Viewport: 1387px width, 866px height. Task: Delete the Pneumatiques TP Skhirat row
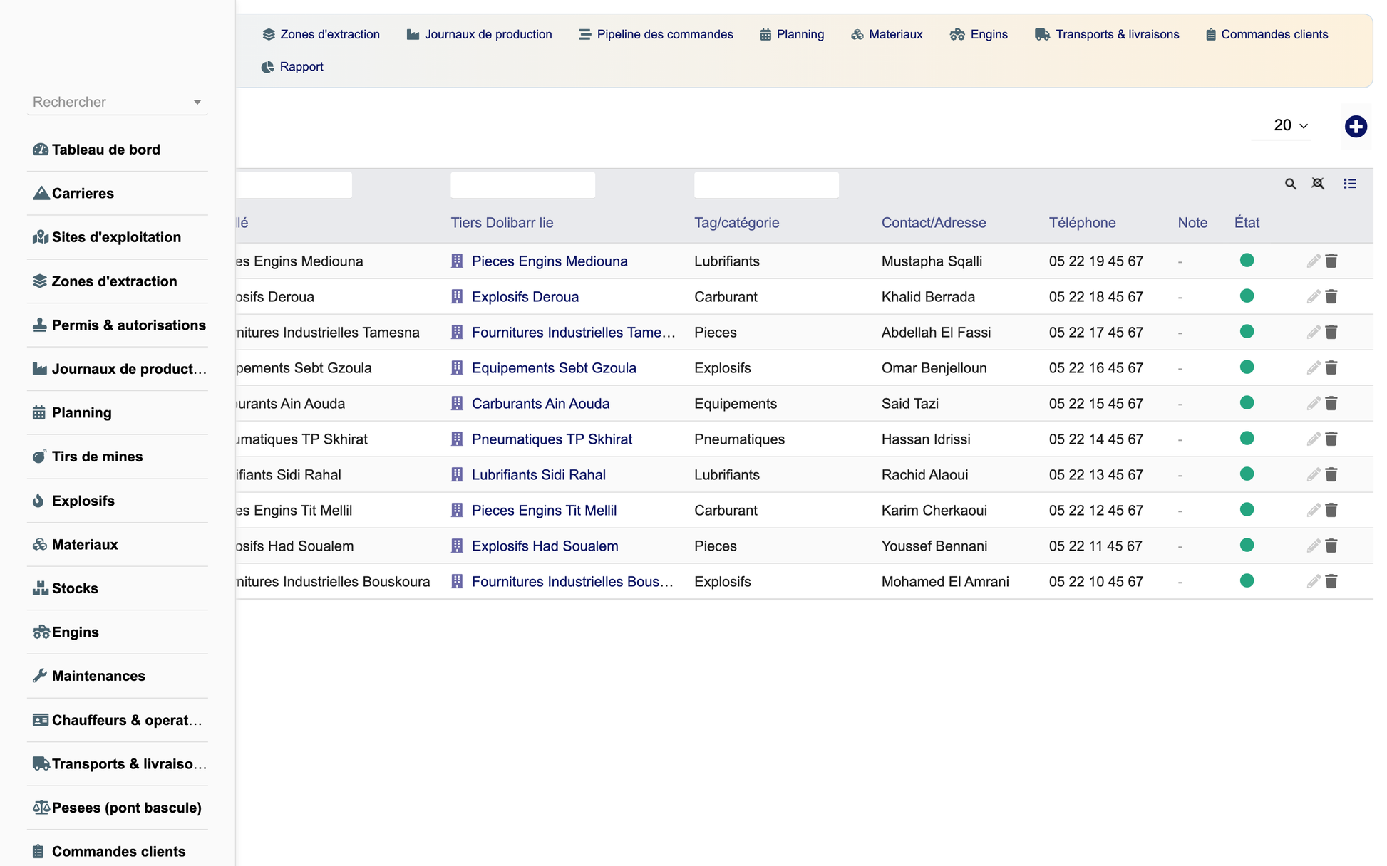[x=1331, y=439]
